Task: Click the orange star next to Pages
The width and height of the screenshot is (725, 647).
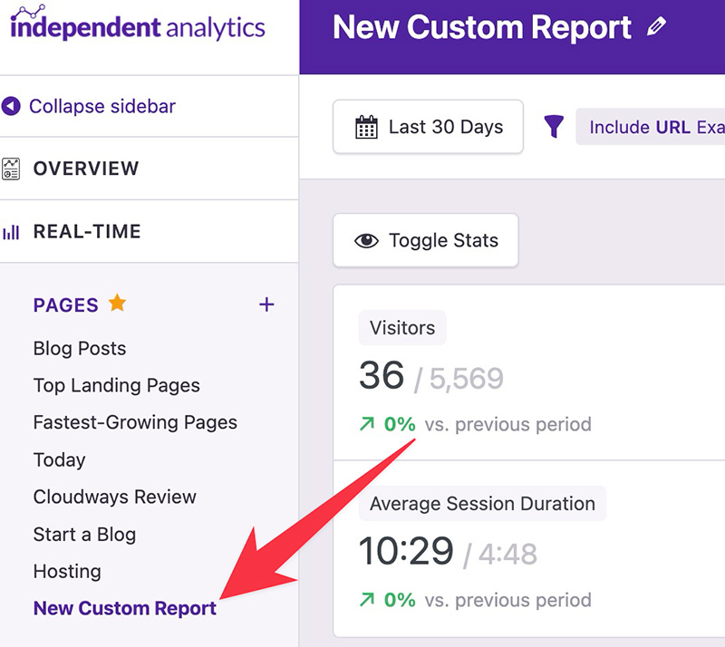Action: pos(117,304)
